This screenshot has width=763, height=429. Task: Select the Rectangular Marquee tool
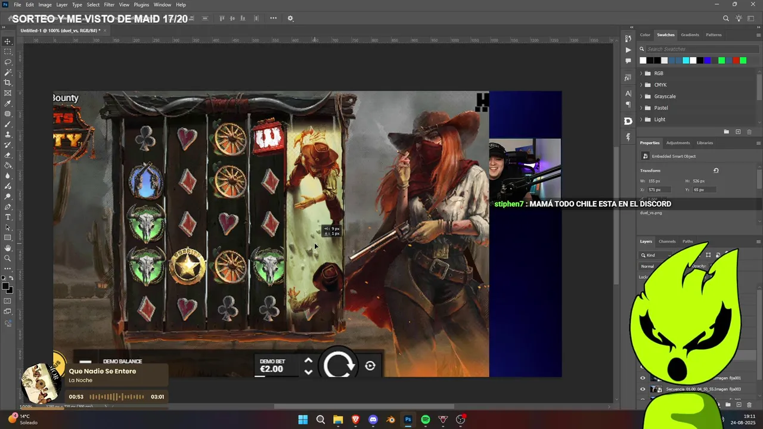[8, 52]
